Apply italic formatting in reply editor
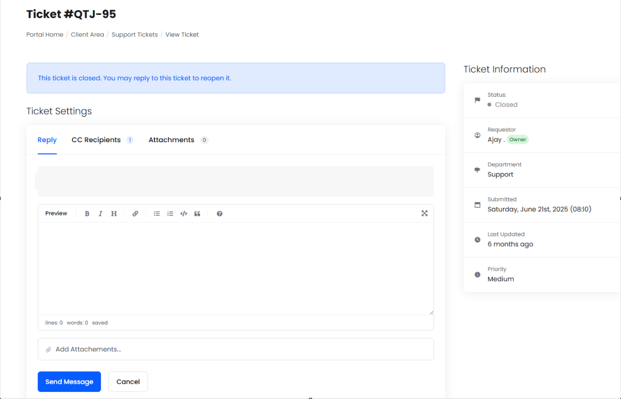Image resolution: width=621 pixels, height=399 pixels. 100,214
